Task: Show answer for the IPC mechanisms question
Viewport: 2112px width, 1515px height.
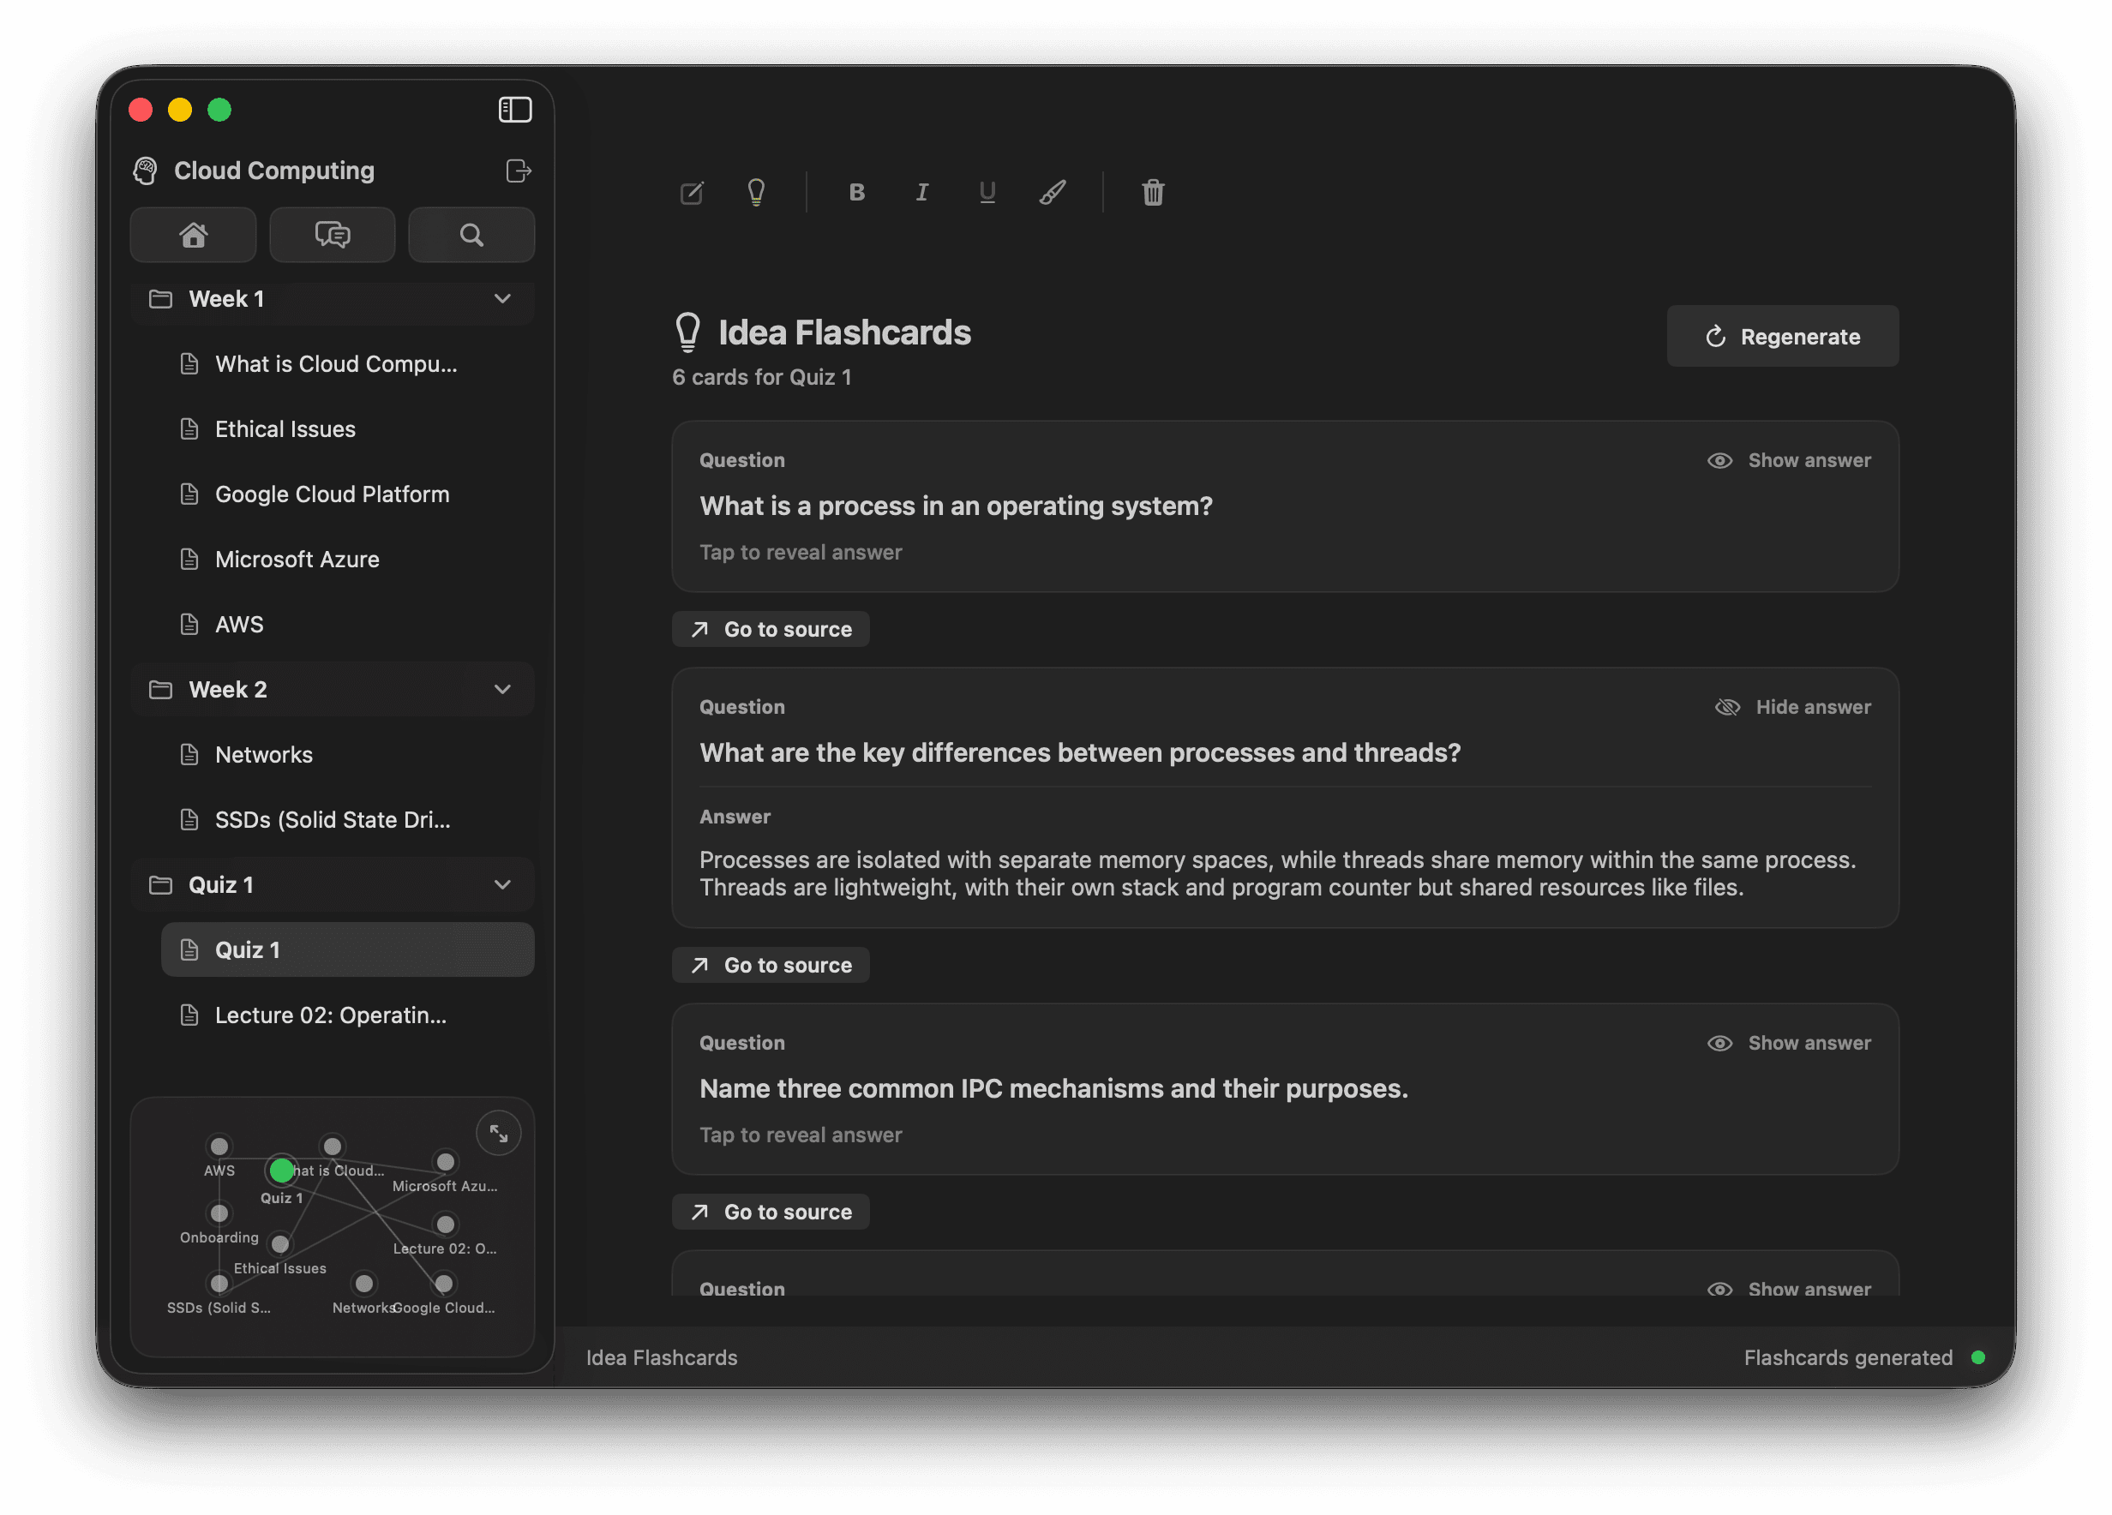Action: (1789, 1044)
